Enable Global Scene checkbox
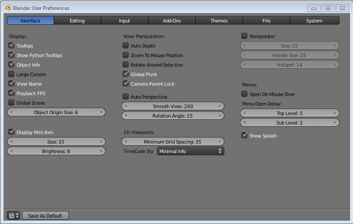 pos(11,102)
